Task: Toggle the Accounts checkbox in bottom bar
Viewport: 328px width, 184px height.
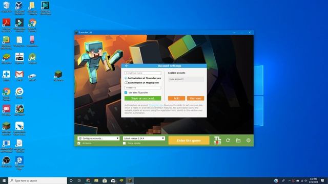Action: [79, 143]
